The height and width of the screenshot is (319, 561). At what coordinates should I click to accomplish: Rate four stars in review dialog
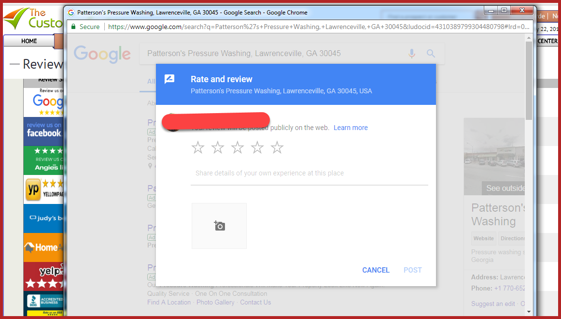point(257,147)
